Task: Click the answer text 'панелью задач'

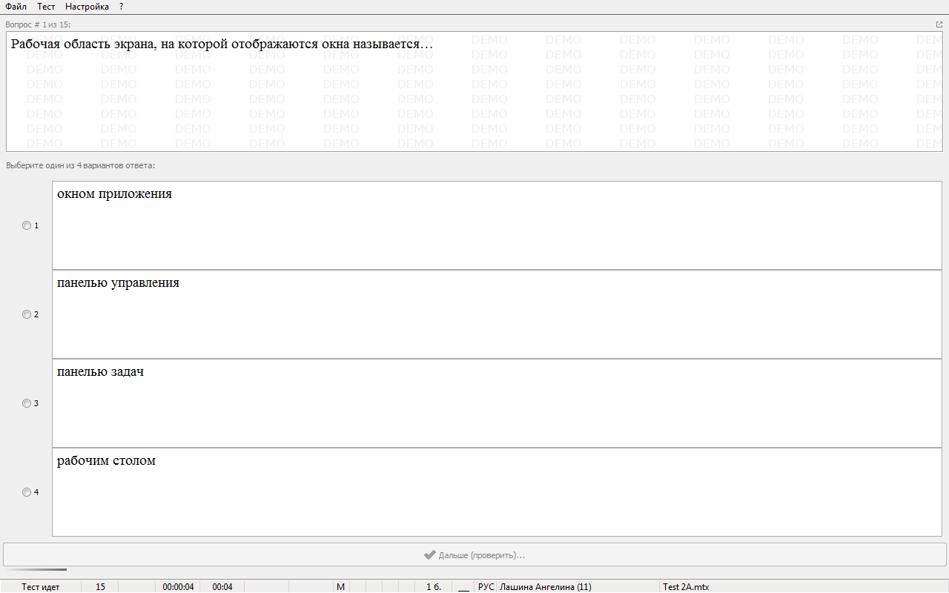Action: click(x=100, y=372)
